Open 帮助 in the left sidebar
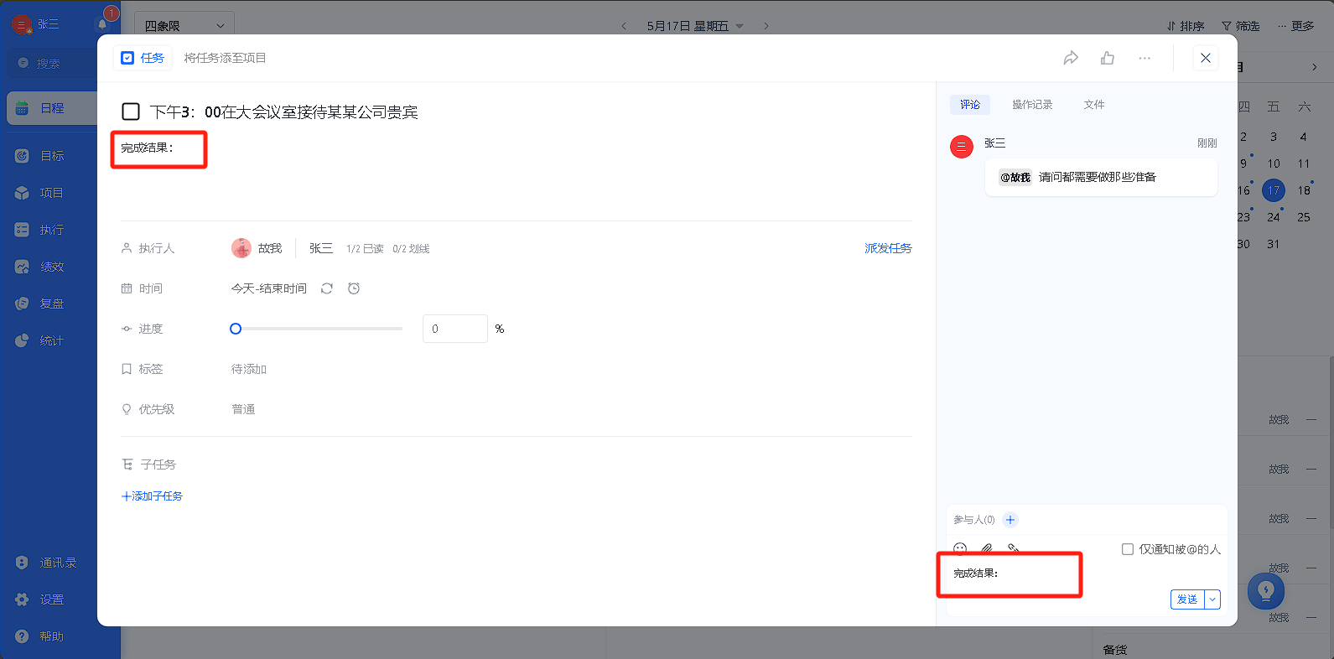Viewport: 1334px width, 659px height. point(52,636)
